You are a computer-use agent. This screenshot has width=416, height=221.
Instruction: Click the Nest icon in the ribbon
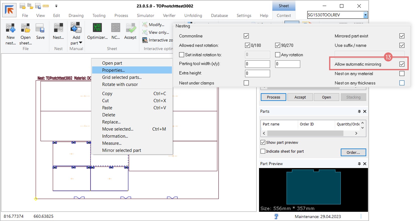pyautogui.click(x=58, y=28)
